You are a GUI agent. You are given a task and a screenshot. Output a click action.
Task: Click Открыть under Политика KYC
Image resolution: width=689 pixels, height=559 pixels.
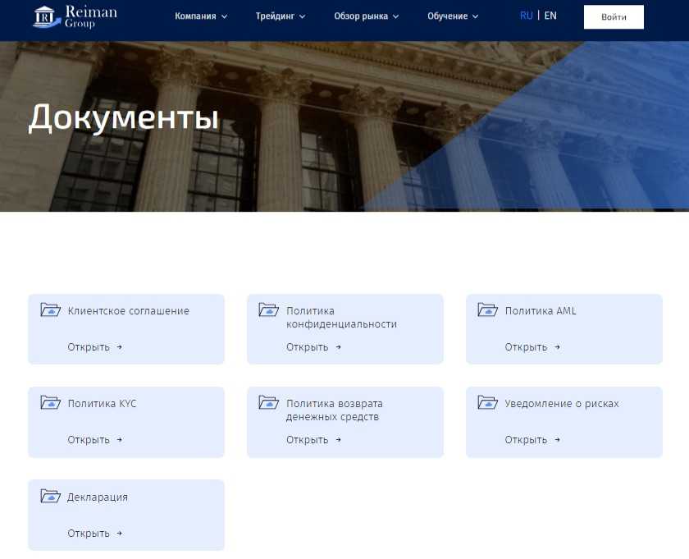[x=94, y=440]
